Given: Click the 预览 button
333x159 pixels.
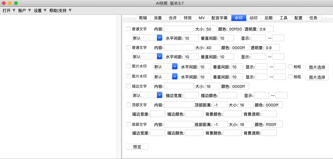Looking at the screenshot, I should pos(137,147).
